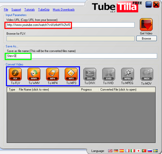Choose the Portuguese flag language
Image resolution: width=162 pixels, height=154 pixels.
pos(144,151)
